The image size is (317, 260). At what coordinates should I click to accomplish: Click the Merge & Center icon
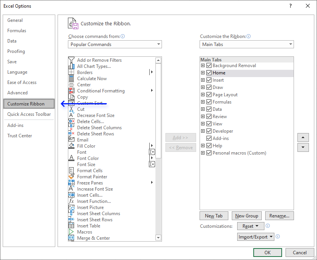(71, 238)
